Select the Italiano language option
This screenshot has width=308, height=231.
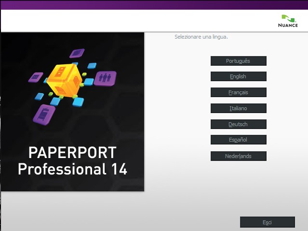239,108
